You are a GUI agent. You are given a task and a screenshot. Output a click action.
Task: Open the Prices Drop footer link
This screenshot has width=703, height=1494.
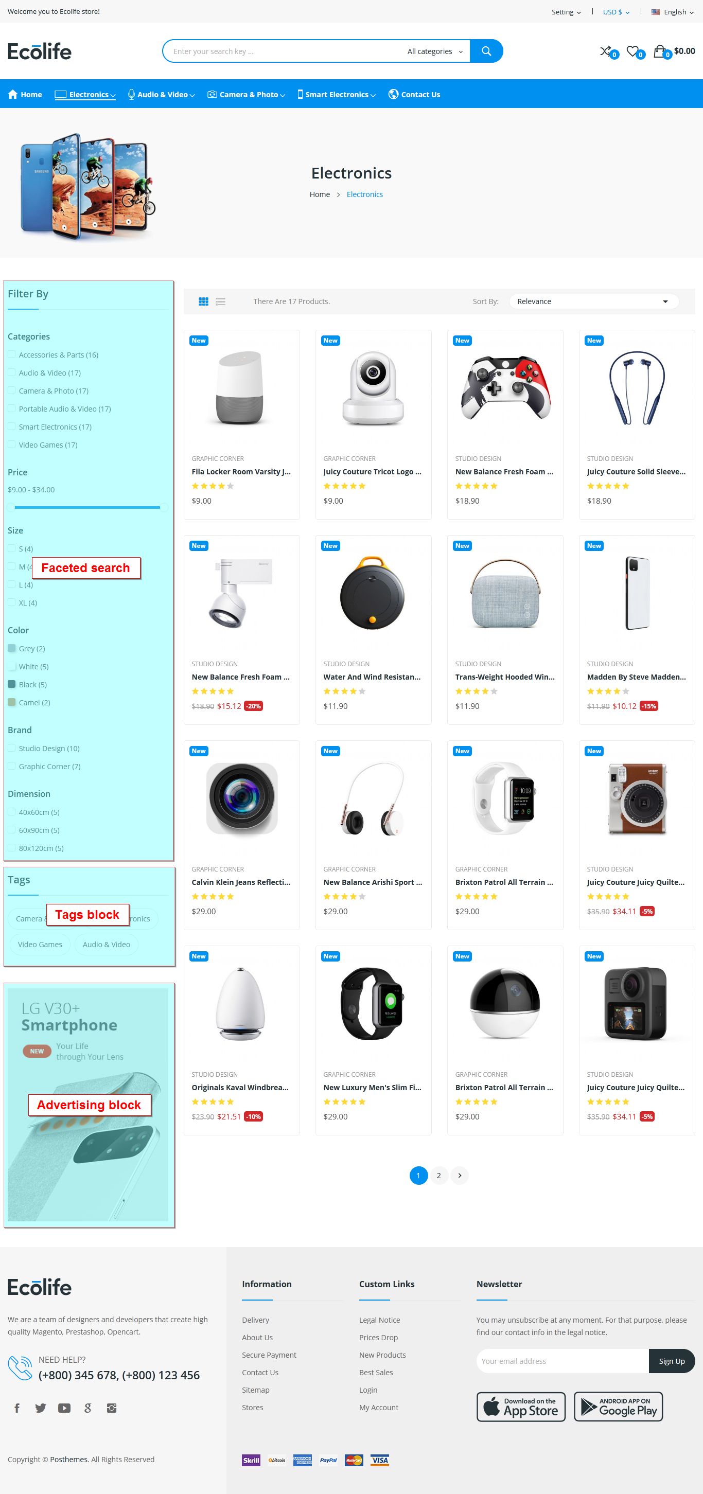[378, 1338]
